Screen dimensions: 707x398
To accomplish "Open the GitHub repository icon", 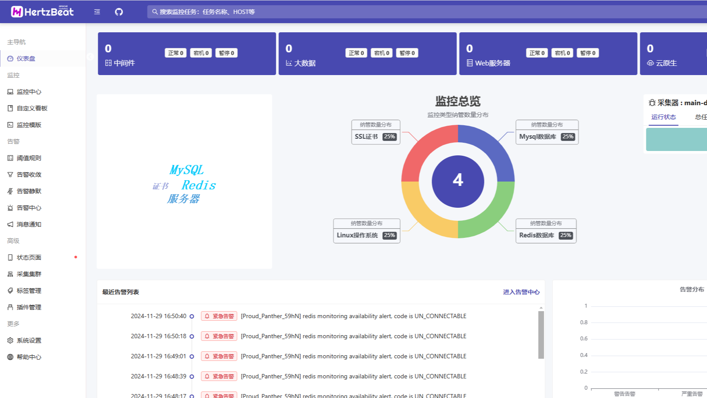I will (119, 12).
